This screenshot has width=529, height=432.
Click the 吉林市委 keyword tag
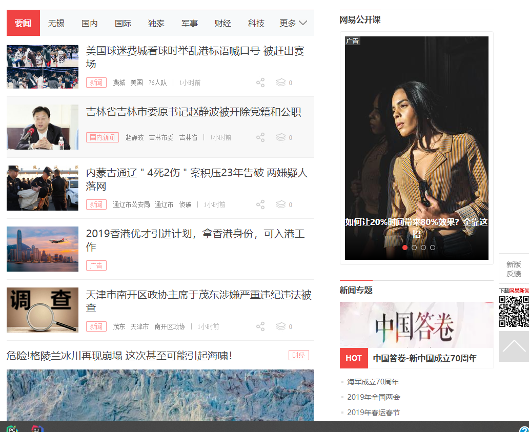point(161,137)
